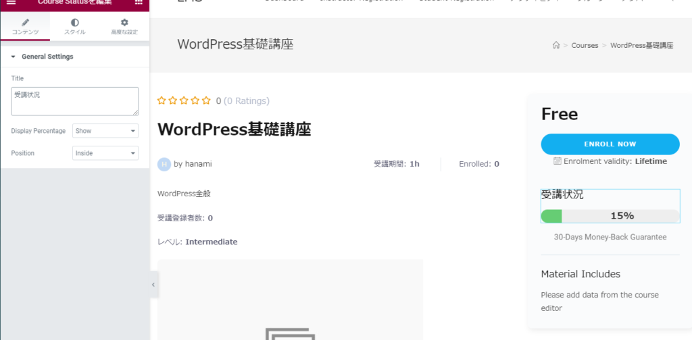Click the first rating star
The width and height of the screenshot is (692, 340).
pos(162,101)
